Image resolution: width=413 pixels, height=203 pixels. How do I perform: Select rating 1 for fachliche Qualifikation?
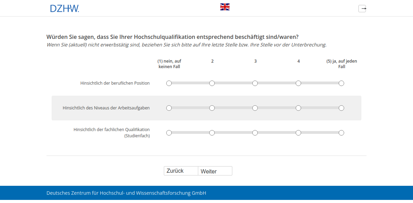click(x=169, y=132)
